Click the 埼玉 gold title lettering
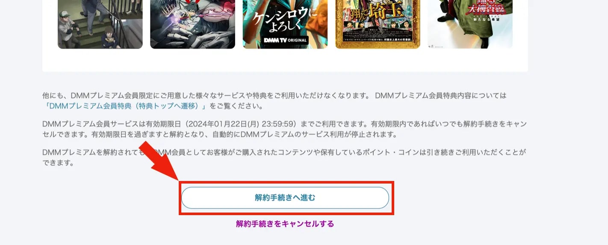This screenshot has width=608, height=245. point(387,12)
